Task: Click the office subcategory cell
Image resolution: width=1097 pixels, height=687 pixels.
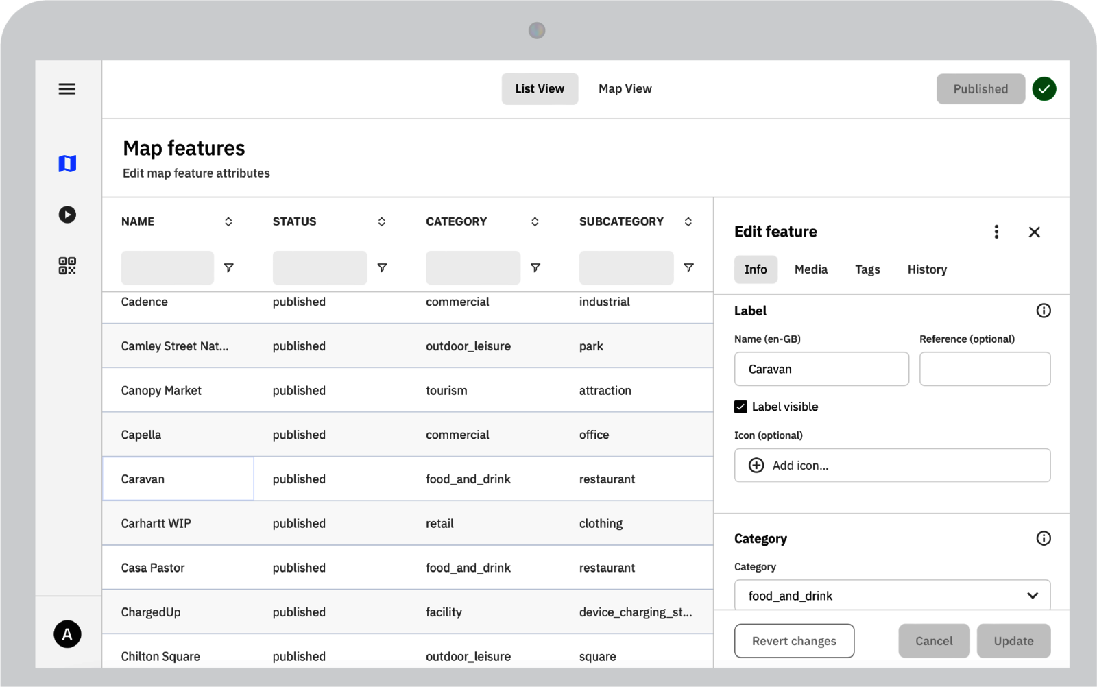Action: point(594,435)
